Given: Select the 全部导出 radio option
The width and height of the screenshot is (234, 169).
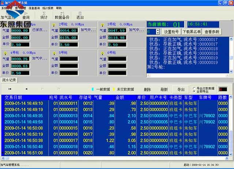Looking at the screenshot, I should tap(194, 91).
